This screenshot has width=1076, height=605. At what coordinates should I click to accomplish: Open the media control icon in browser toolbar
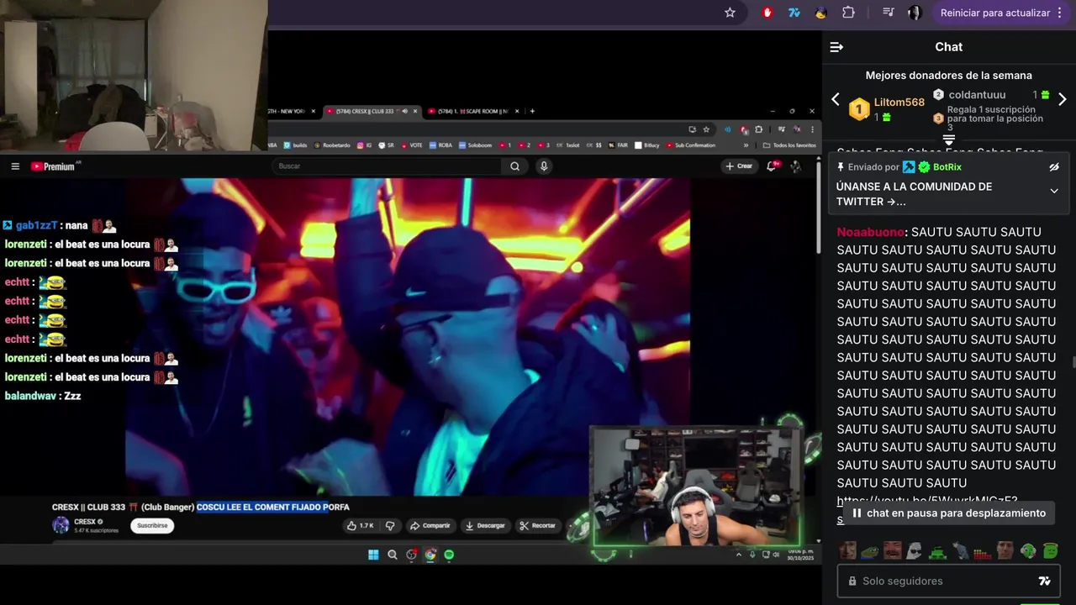coord(889,13)
